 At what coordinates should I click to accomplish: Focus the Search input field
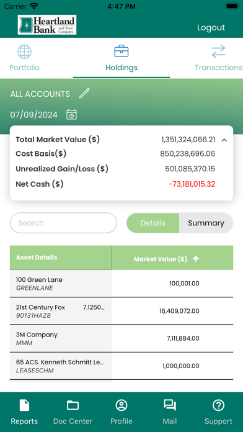pos(63,223)
